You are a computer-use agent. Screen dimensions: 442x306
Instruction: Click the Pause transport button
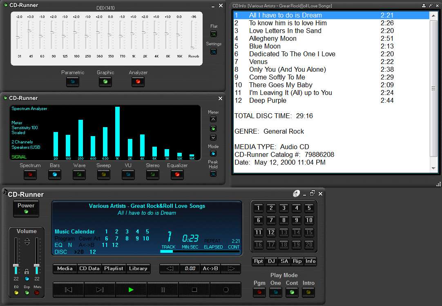tap(163, 290)
